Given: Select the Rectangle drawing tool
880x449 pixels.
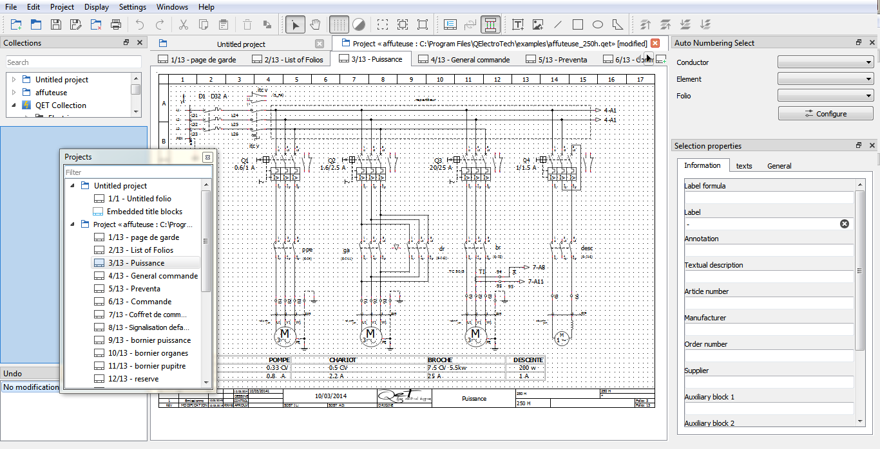Looking at the screenshot, I should pos(578,25).
